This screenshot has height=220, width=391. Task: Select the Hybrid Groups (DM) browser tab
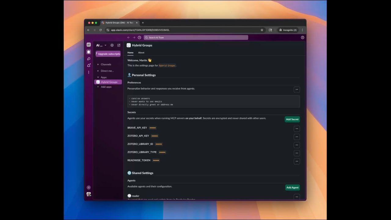pos(120,23)
